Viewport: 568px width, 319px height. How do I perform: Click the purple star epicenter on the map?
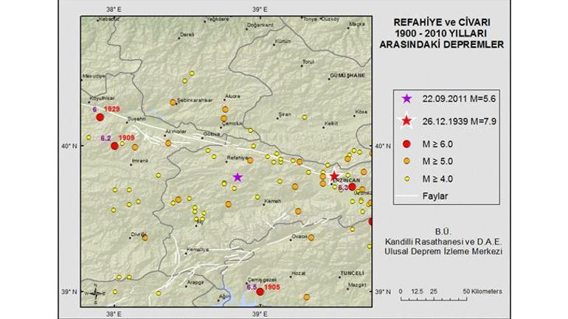click(238, 177)
